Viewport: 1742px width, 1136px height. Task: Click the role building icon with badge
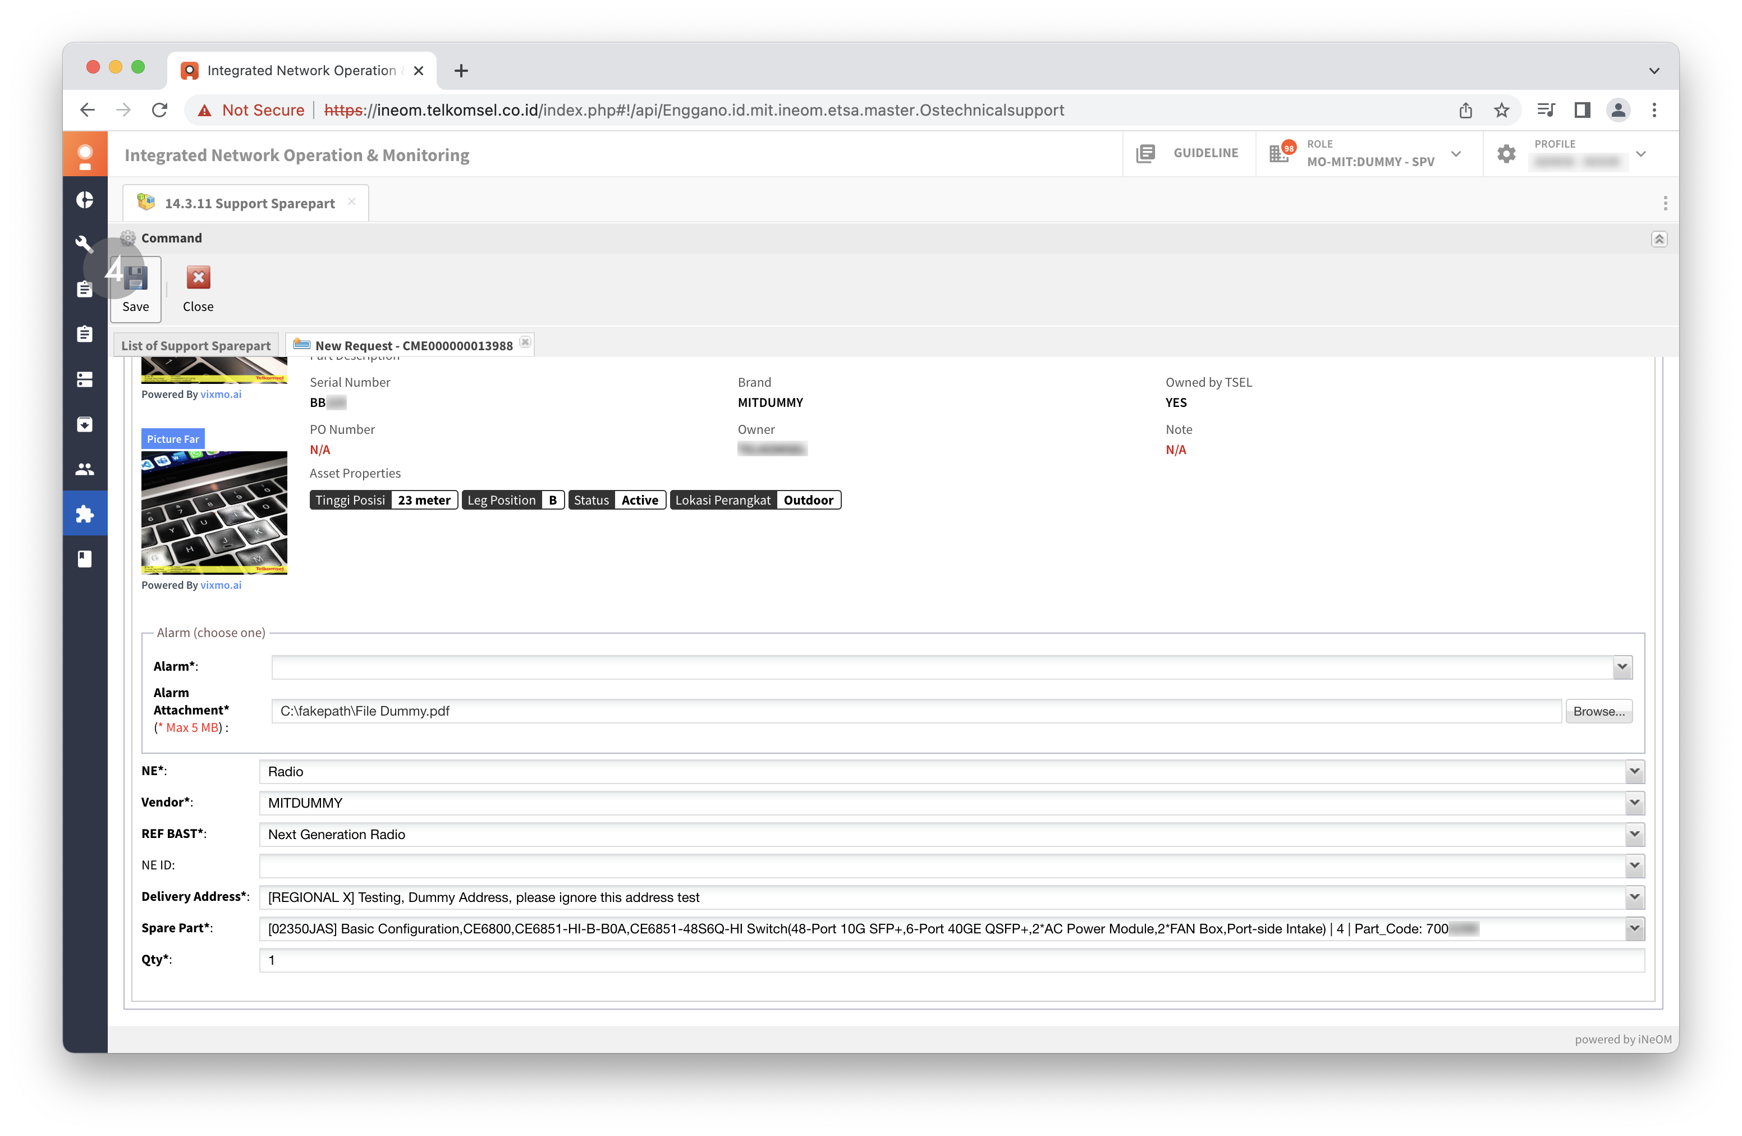click(1282, 152)
